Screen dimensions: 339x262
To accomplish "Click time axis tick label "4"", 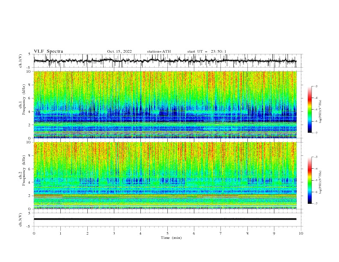I will (x=140, y=233).
